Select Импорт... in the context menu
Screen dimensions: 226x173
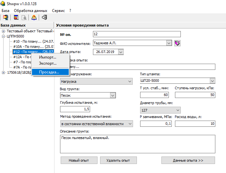[47, 57]
